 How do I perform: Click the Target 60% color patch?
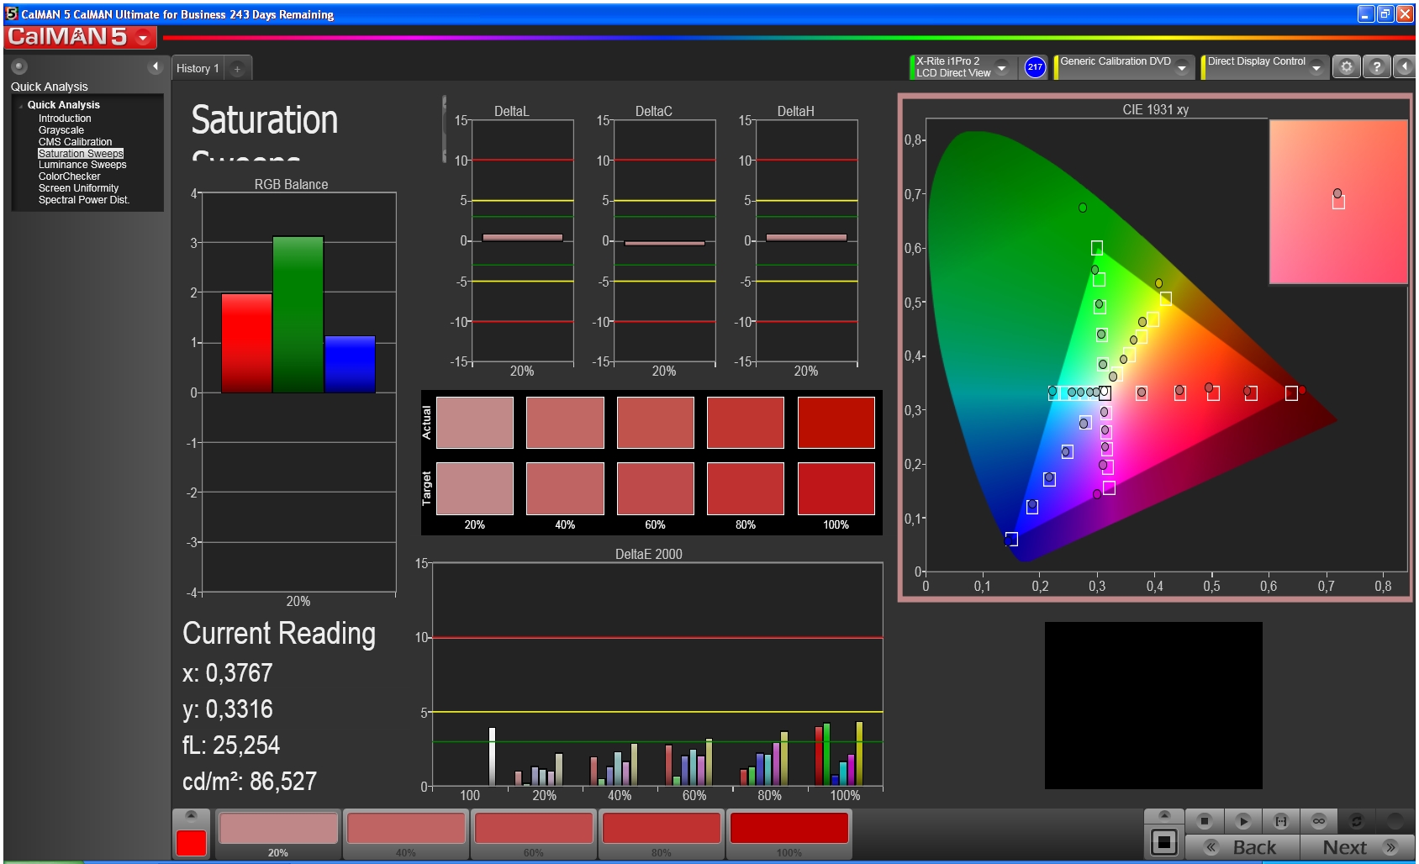coord(656,488)
